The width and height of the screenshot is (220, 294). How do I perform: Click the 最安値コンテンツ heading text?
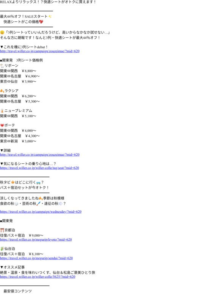pos(17,291)
